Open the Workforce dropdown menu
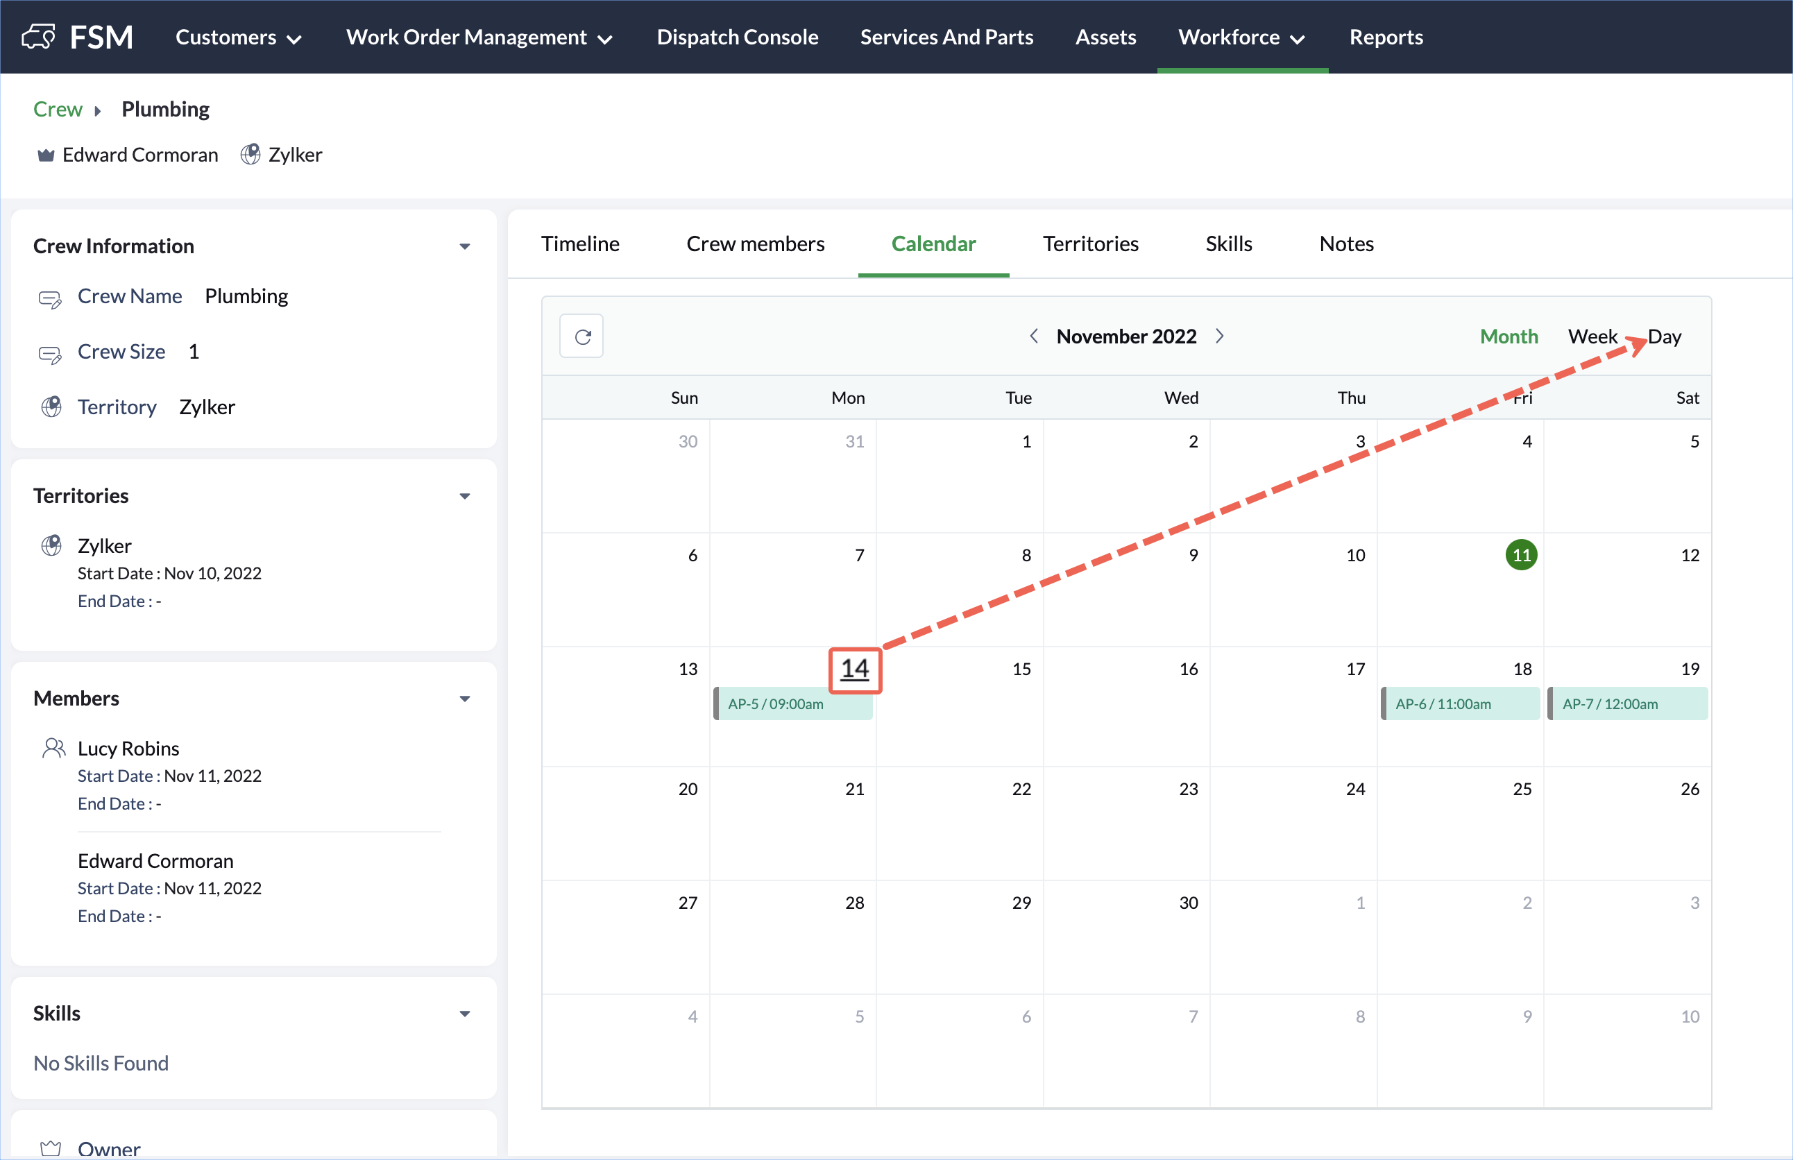The width and height of the screenshot is (1793, 1160). [x=1241, y=37]
